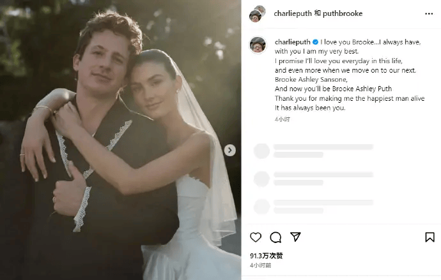Save the post with the bookmark icon

click(x=429, y=237)
